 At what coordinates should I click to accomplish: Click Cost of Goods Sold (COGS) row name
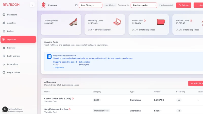pyautogui.click(x=58, y=99)
